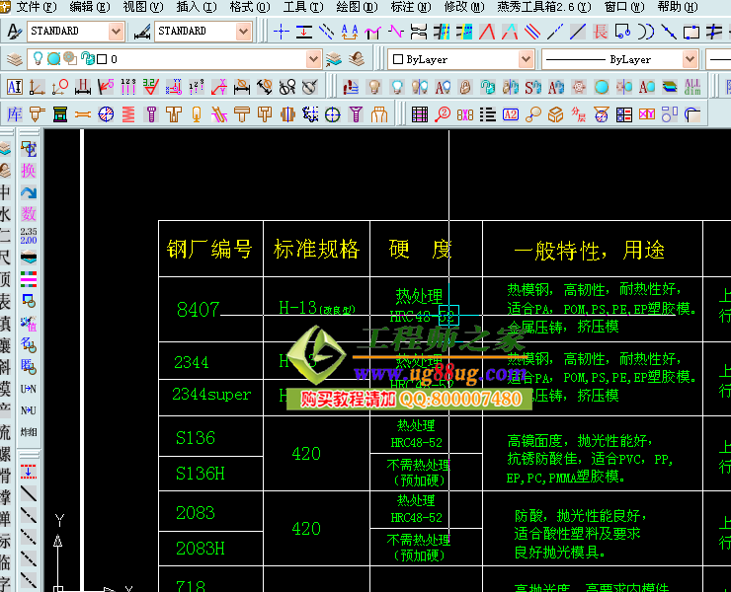Image resolution: width=731 pixels, height=592 pixels.
Task: Click the blue curved arrow icon in side toolbar
Action: (28, 192)
